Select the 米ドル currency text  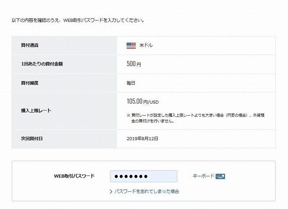coord(146,45)
